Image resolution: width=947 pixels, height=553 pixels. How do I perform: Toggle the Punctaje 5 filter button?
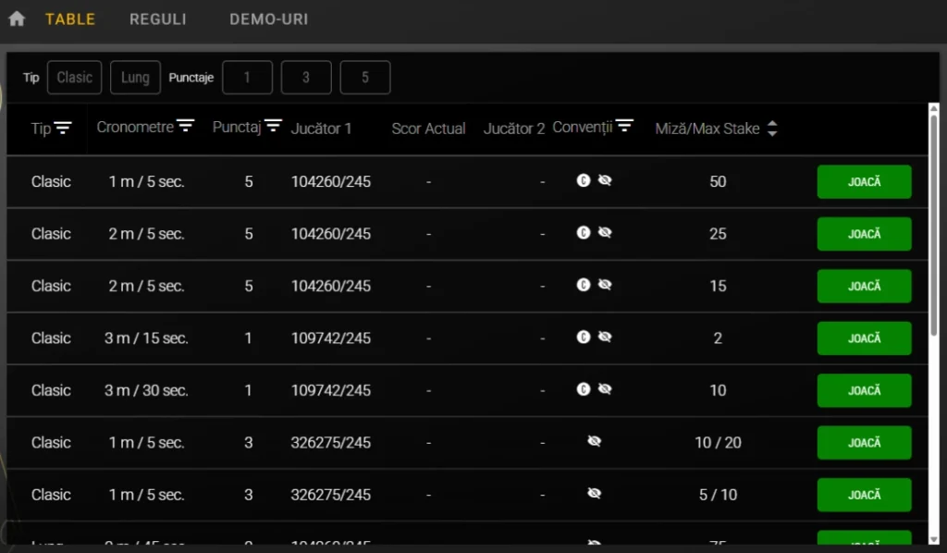[x=364, y=78]
